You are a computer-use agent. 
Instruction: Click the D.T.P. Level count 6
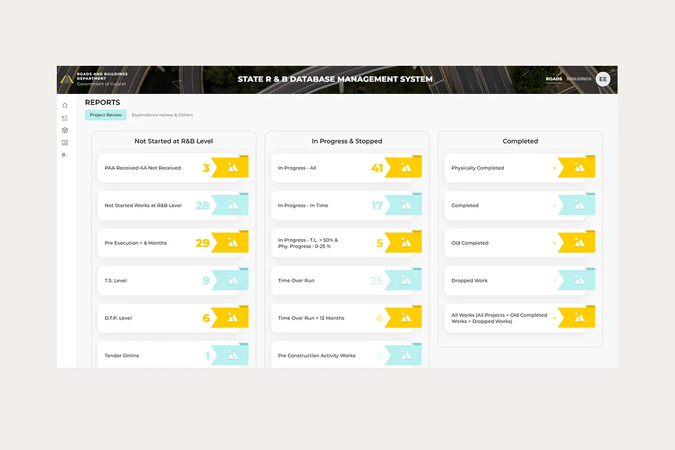point(206,318)
